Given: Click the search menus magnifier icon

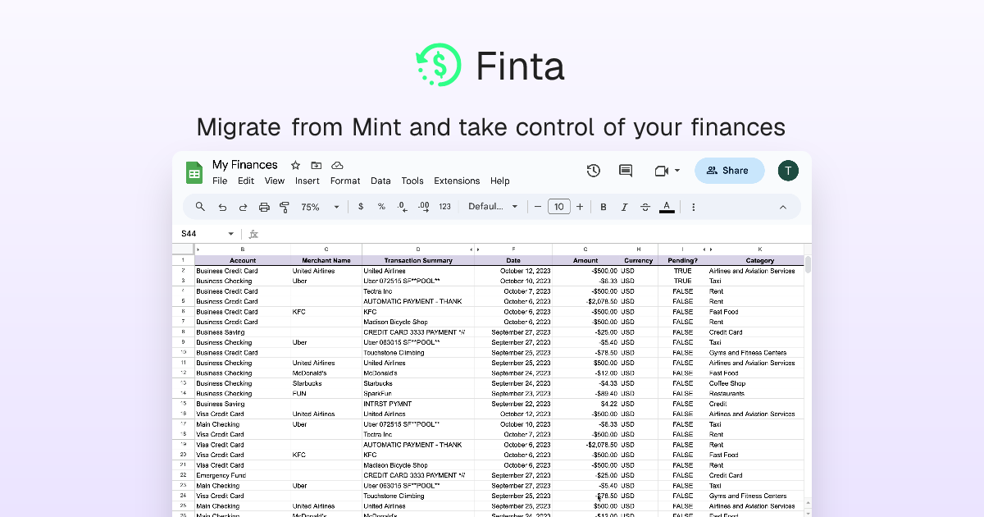Looking at the screenshot, I should tap(201, 207).
